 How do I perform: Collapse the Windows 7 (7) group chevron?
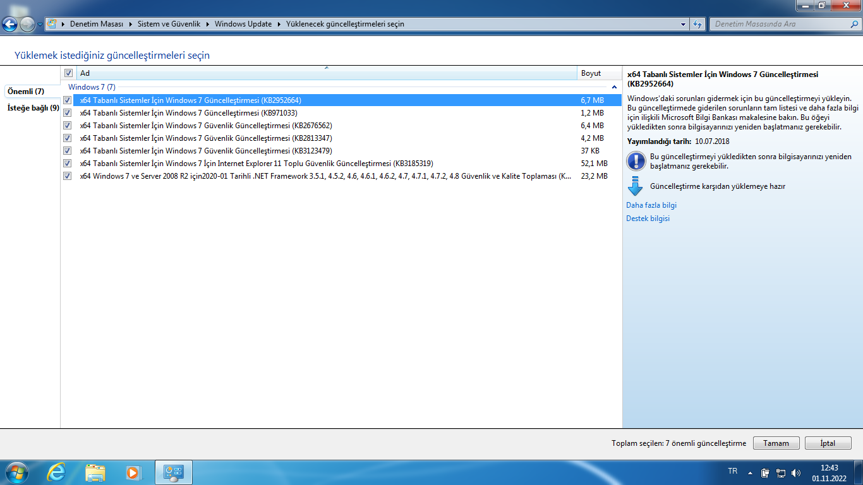pos(614,87)
